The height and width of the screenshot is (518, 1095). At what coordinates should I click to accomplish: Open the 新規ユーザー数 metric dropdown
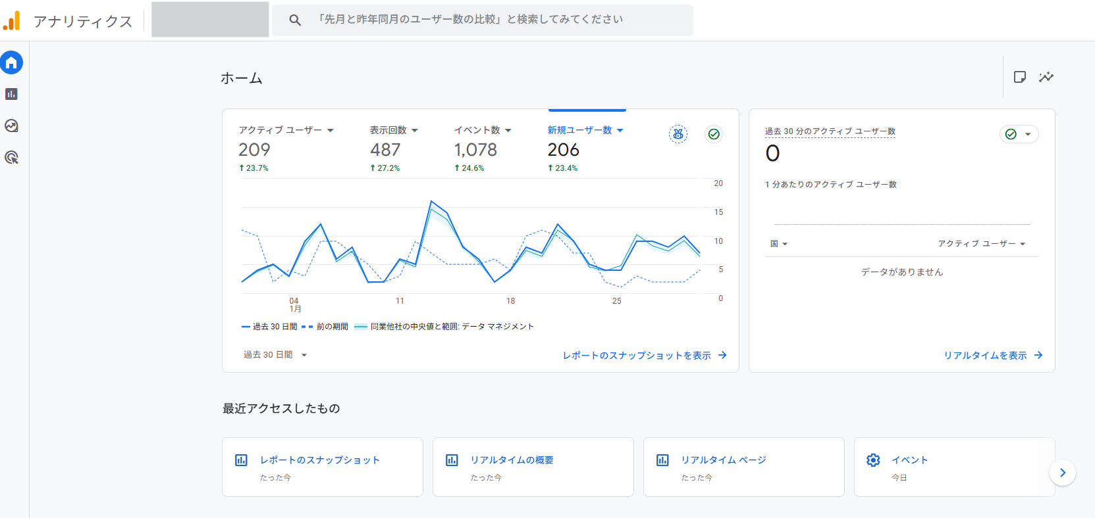[x=585, y=130]
